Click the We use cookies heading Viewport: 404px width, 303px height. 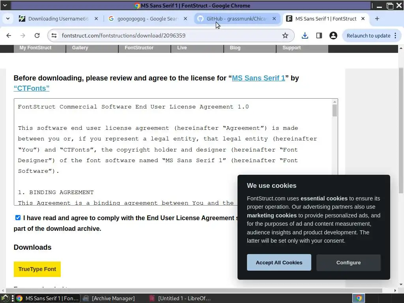pyautogui.click(x=271, y=185)
